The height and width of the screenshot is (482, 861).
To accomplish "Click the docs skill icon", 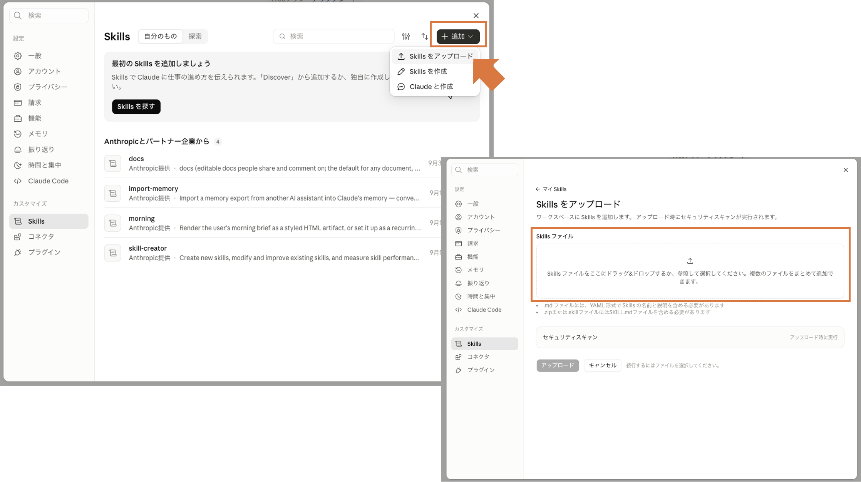I will (113, 164).
